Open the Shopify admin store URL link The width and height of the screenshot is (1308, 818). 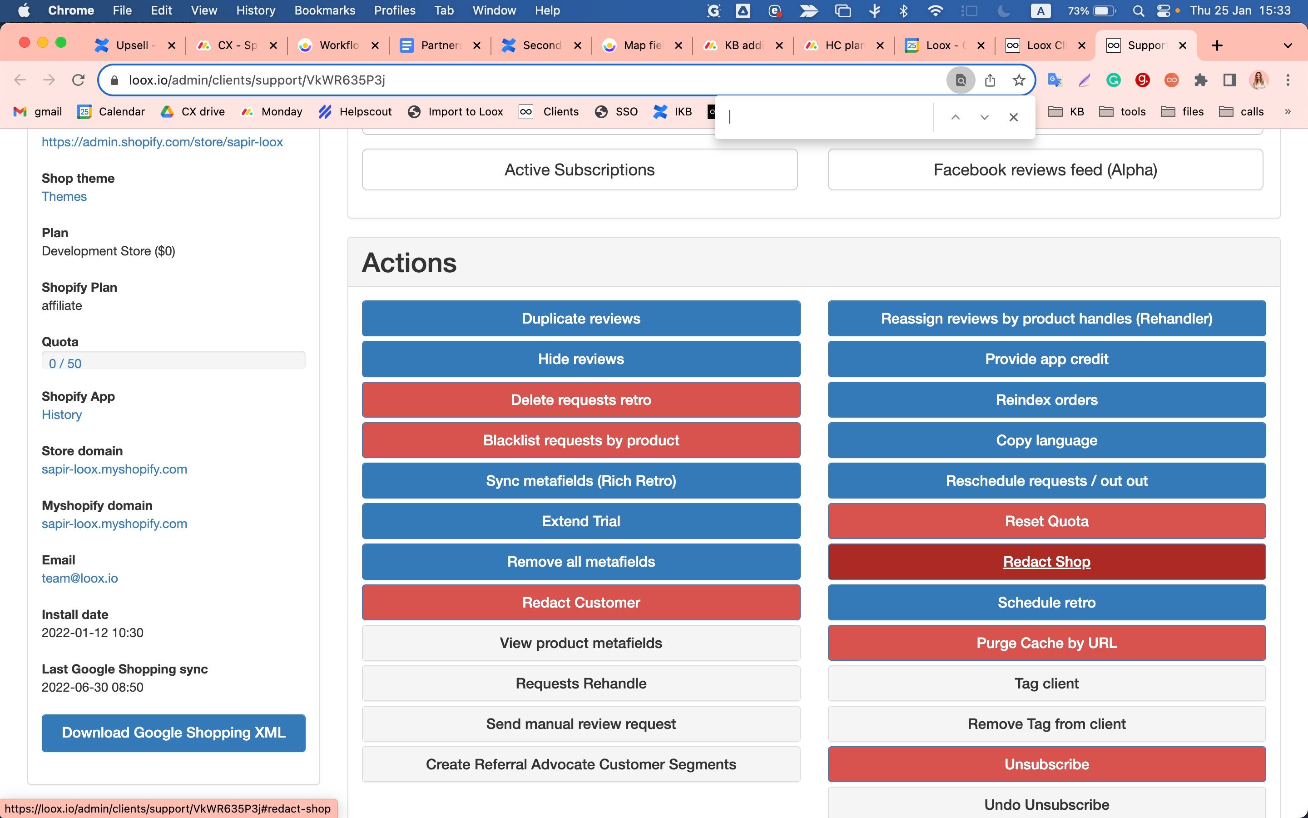click(x=162, y=142)
